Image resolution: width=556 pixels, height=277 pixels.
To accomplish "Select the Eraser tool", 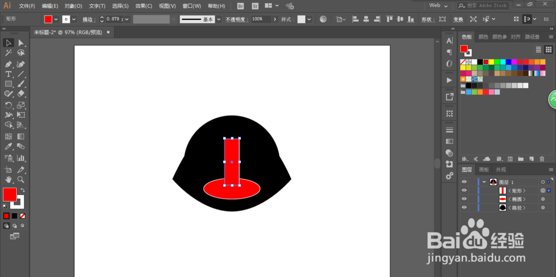I will coord(21,93).
